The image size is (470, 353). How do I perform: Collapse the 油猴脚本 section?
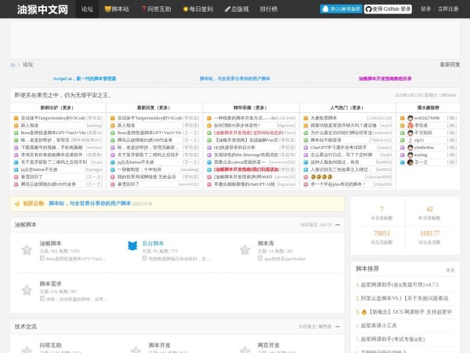338,225
